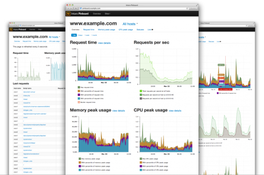Click the camera icon beside the Live tab

152,29
